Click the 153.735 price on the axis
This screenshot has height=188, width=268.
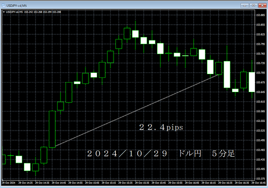coord(260,63)
